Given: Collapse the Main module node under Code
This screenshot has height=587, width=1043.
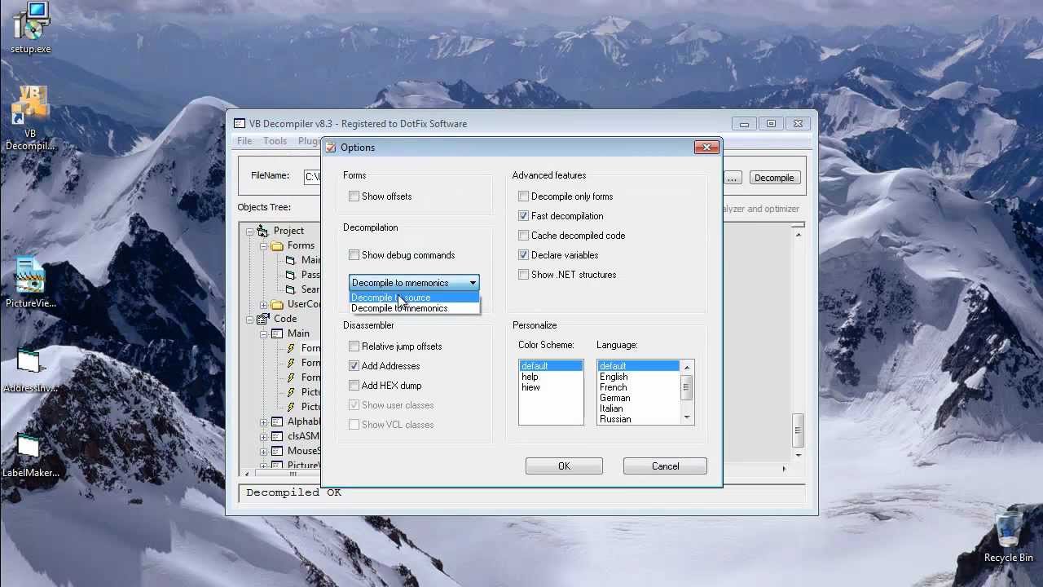Looking at the screenshot, I should click(x=264, y=333).
